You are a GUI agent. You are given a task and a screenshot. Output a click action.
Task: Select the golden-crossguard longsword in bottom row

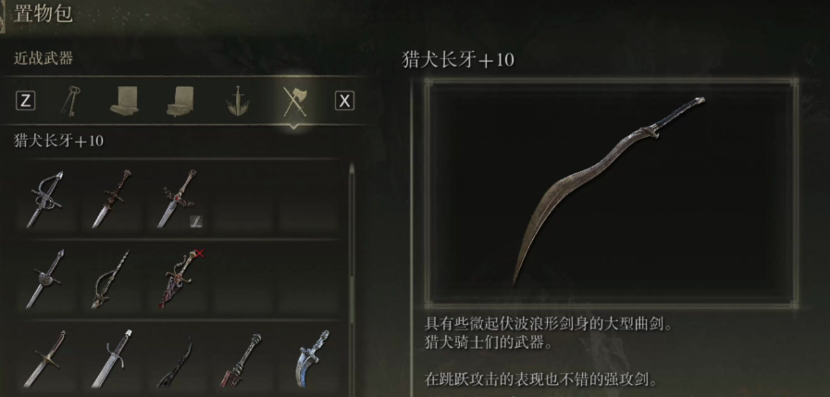45,359
